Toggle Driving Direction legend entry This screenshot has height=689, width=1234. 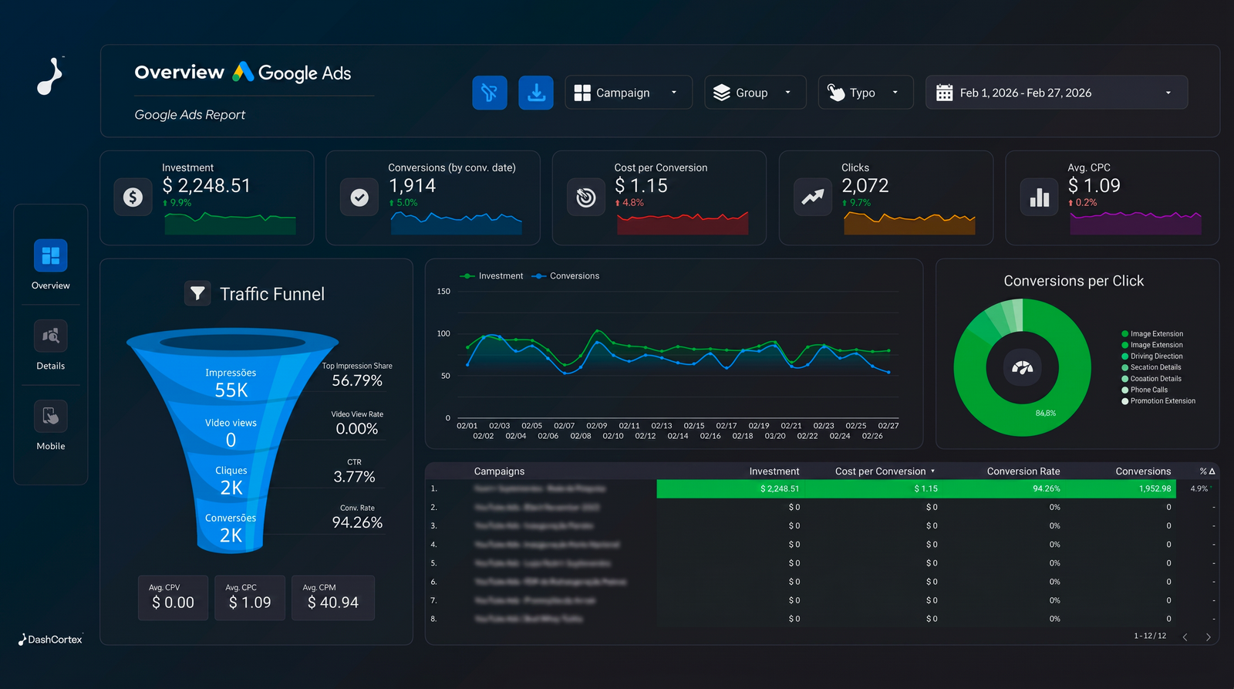coord(1152,356)
